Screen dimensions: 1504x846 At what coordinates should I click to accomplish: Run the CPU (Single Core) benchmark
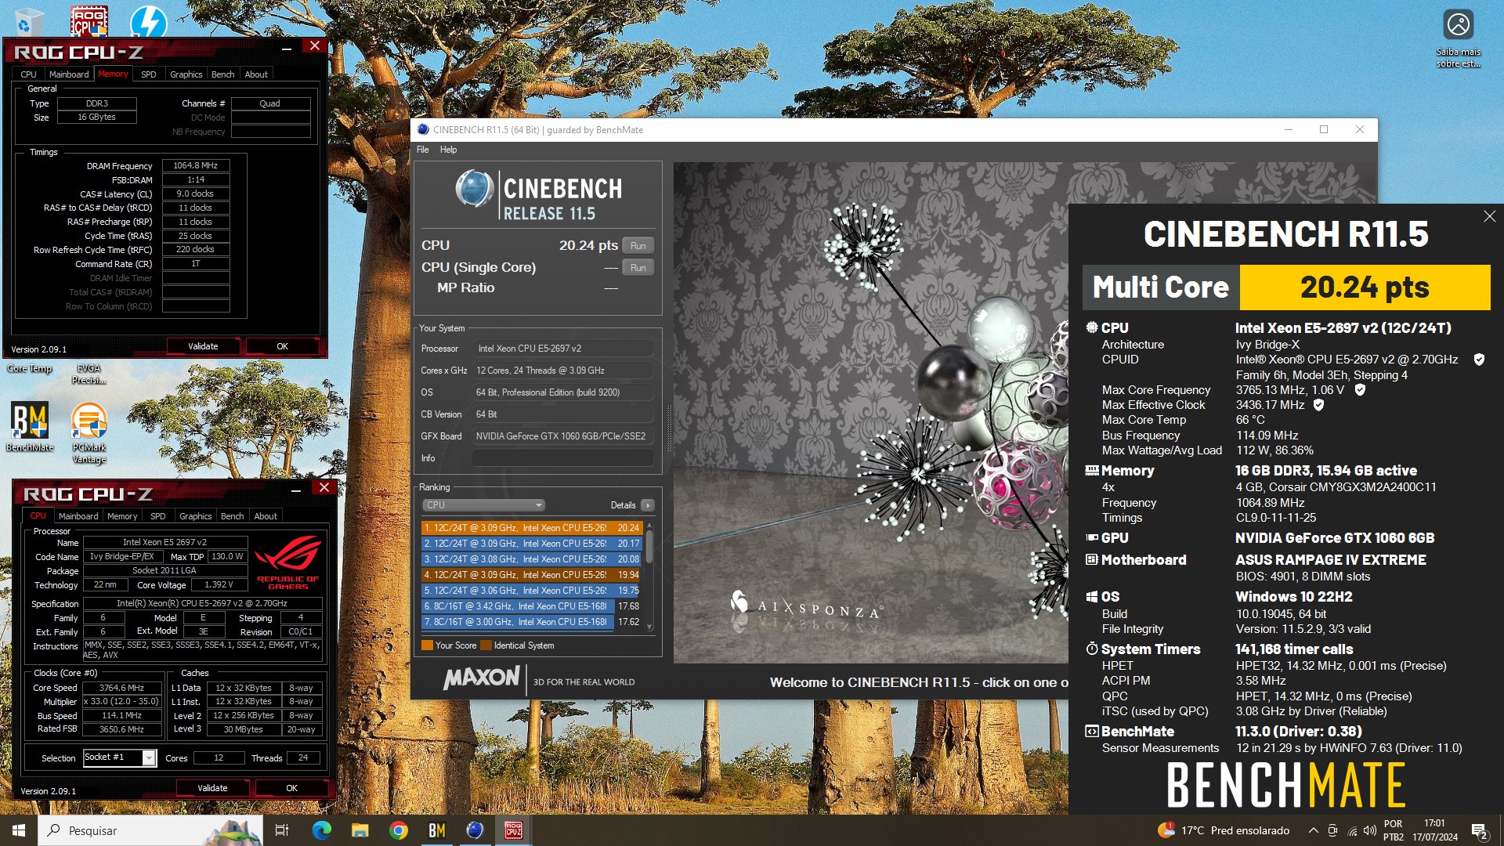pyautogui.click(x=638, y=268)
